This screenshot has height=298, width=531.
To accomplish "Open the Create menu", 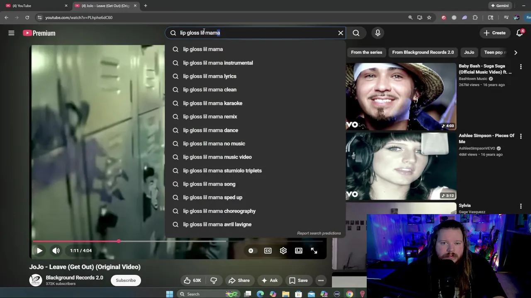I will tap(494, 33).
